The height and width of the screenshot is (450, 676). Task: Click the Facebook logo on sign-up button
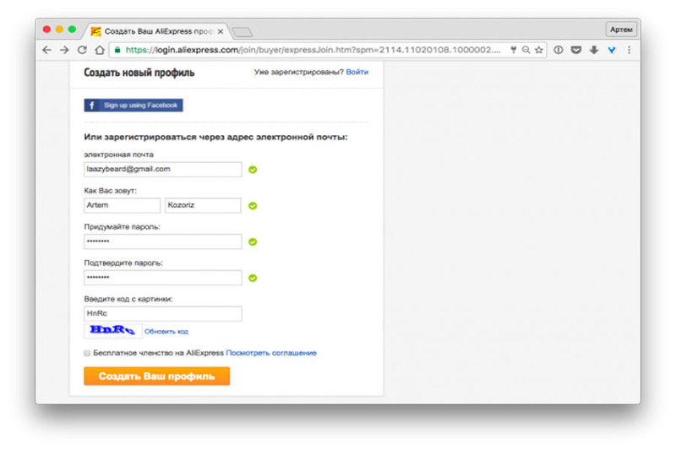click(91, 105)
